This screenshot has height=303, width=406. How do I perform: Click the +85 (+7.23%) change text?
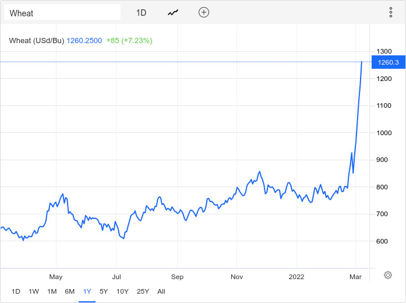[129, 41]
